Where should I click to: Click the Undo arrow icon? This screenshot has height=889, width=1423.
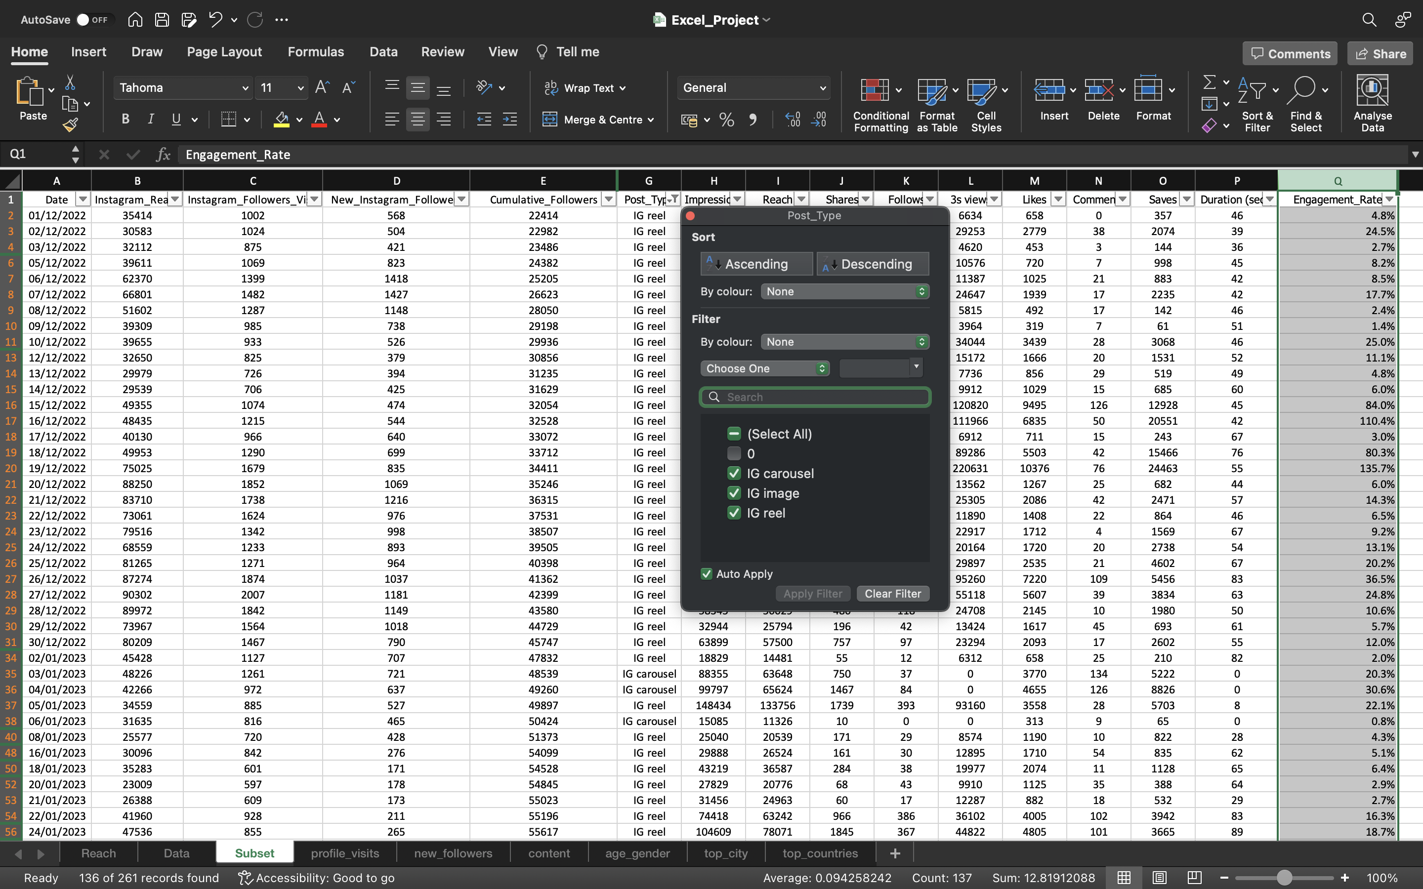click(x=215, y=19)
